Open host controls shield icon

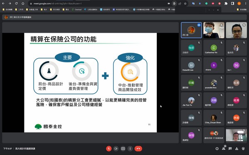click(243, 149)
